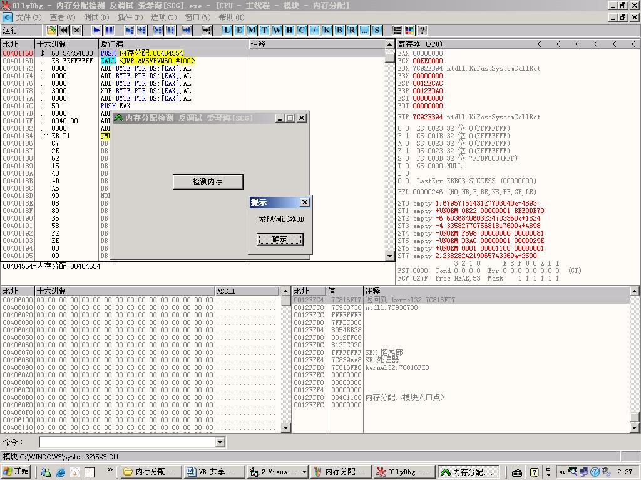Click Execute till return icon
641x480 pixels.
tap(187, 30)
